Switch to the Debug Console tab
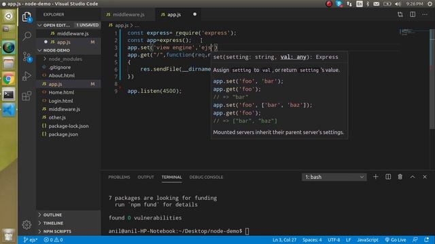 [206, 177]
